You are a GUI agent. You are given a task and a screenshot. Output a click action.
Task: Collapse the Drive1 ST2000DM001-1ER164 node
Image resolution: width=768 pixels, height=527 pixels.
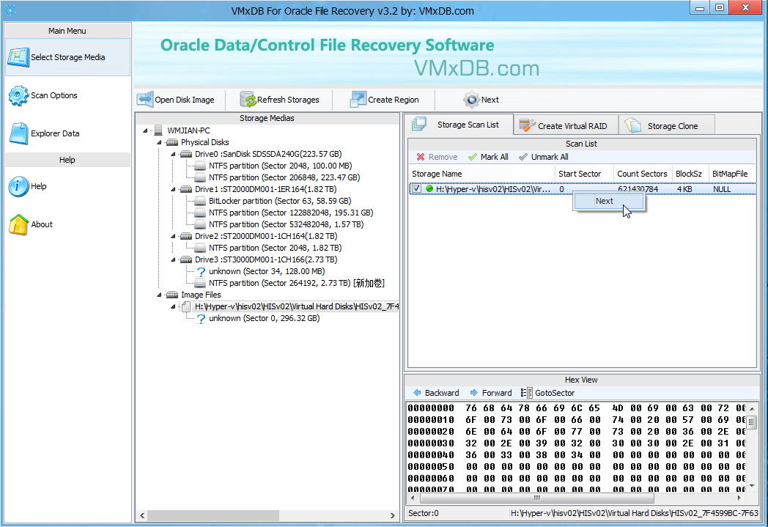[173, 190]
